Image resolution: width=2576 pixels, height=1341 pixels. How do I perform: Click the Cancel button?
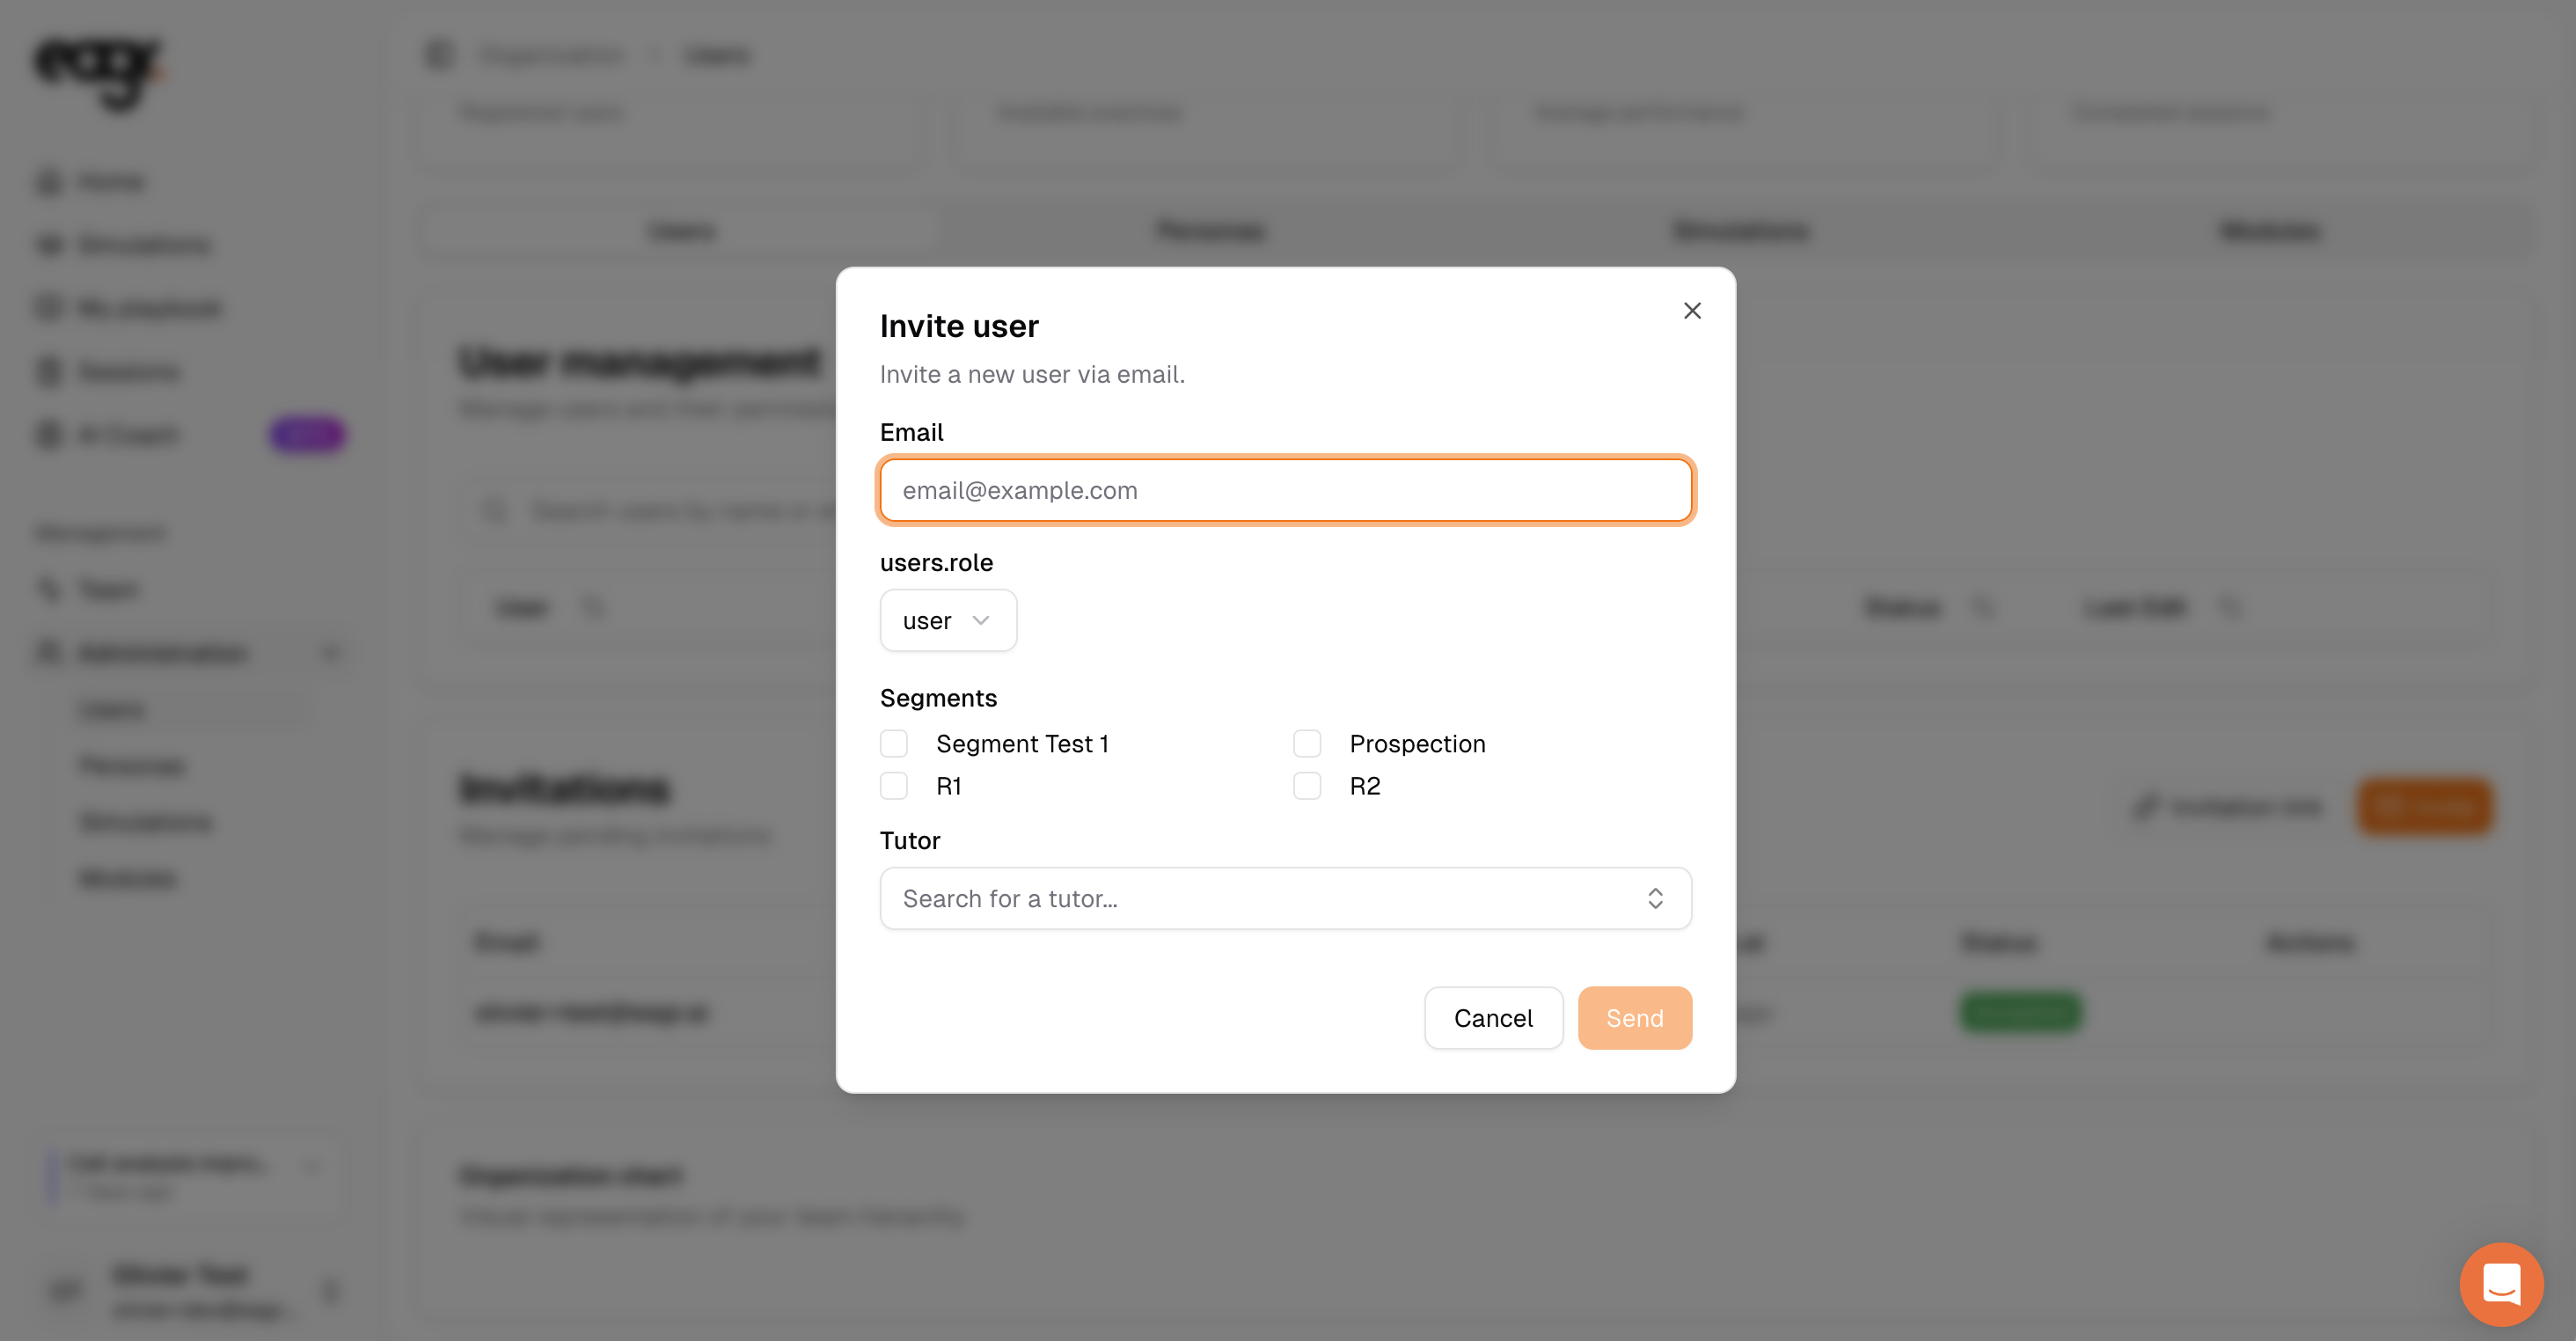(x=1492, y=1018)
